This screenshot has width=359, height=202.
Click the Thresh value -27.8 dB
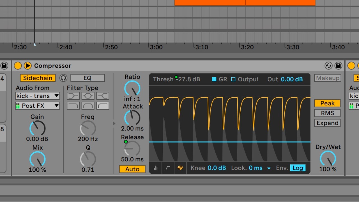point(188,79)
